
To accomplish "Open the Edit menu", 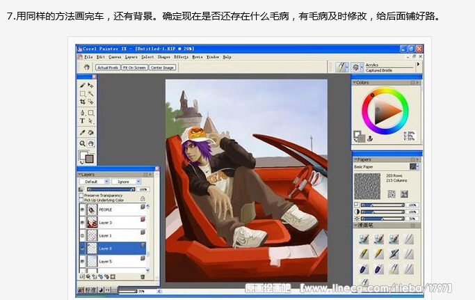I will click(x=101, y=56).
